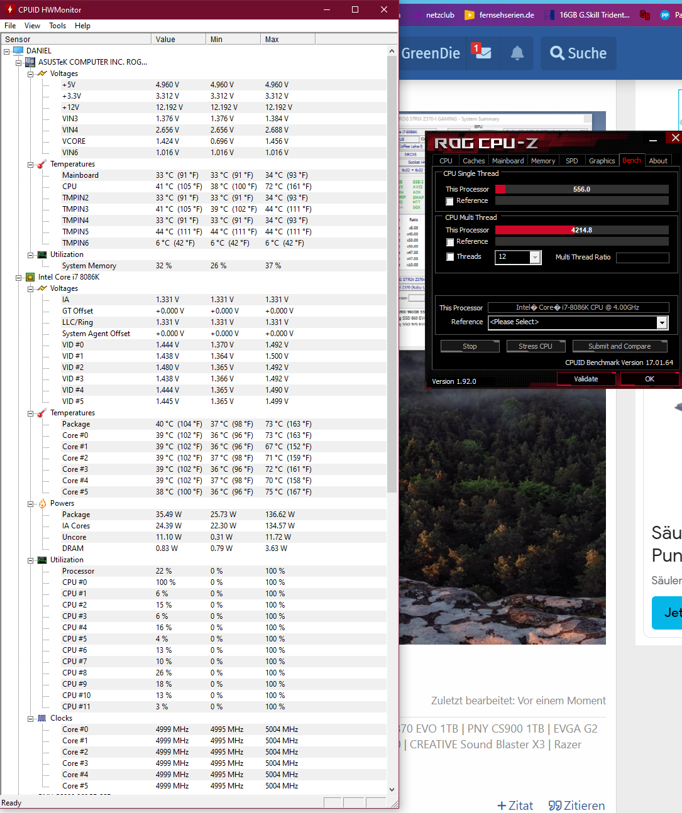Open the forum notification bell
The width and height of the screenshot is (682, 813).
pyautogui.click(x=517, y=53)
